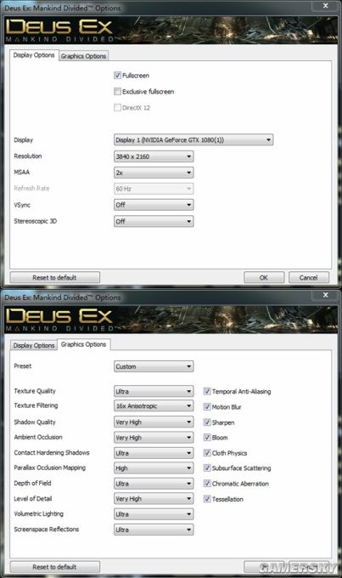
Task: Switch to Display Options tab in lower window
Action: click(x=34, y=345)
